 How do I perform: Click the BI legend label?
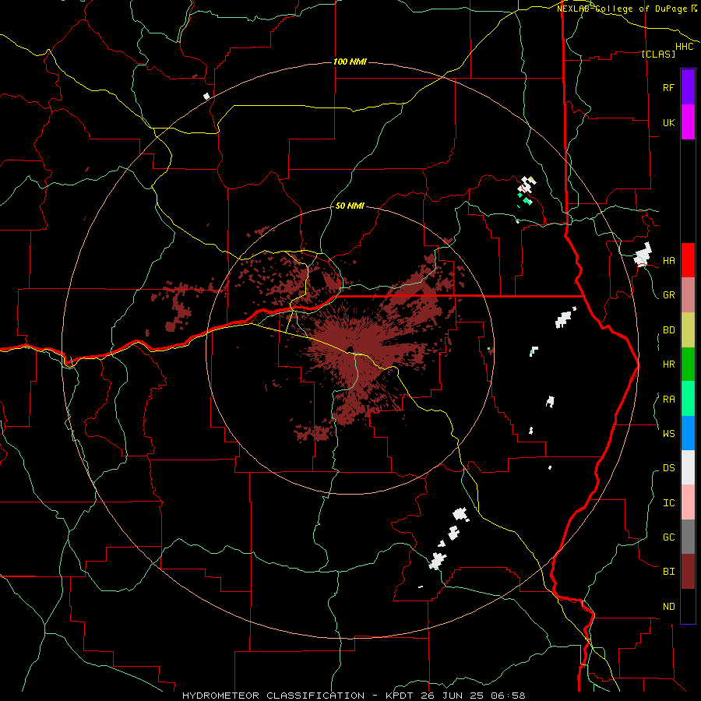pyautogui.click(x=668, y=572)
